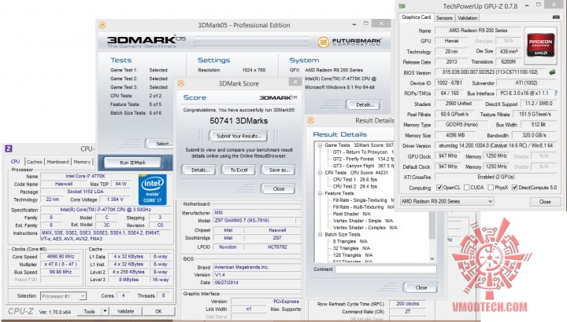Collapse the CPU Tests tree node

(x=320, y=173)
